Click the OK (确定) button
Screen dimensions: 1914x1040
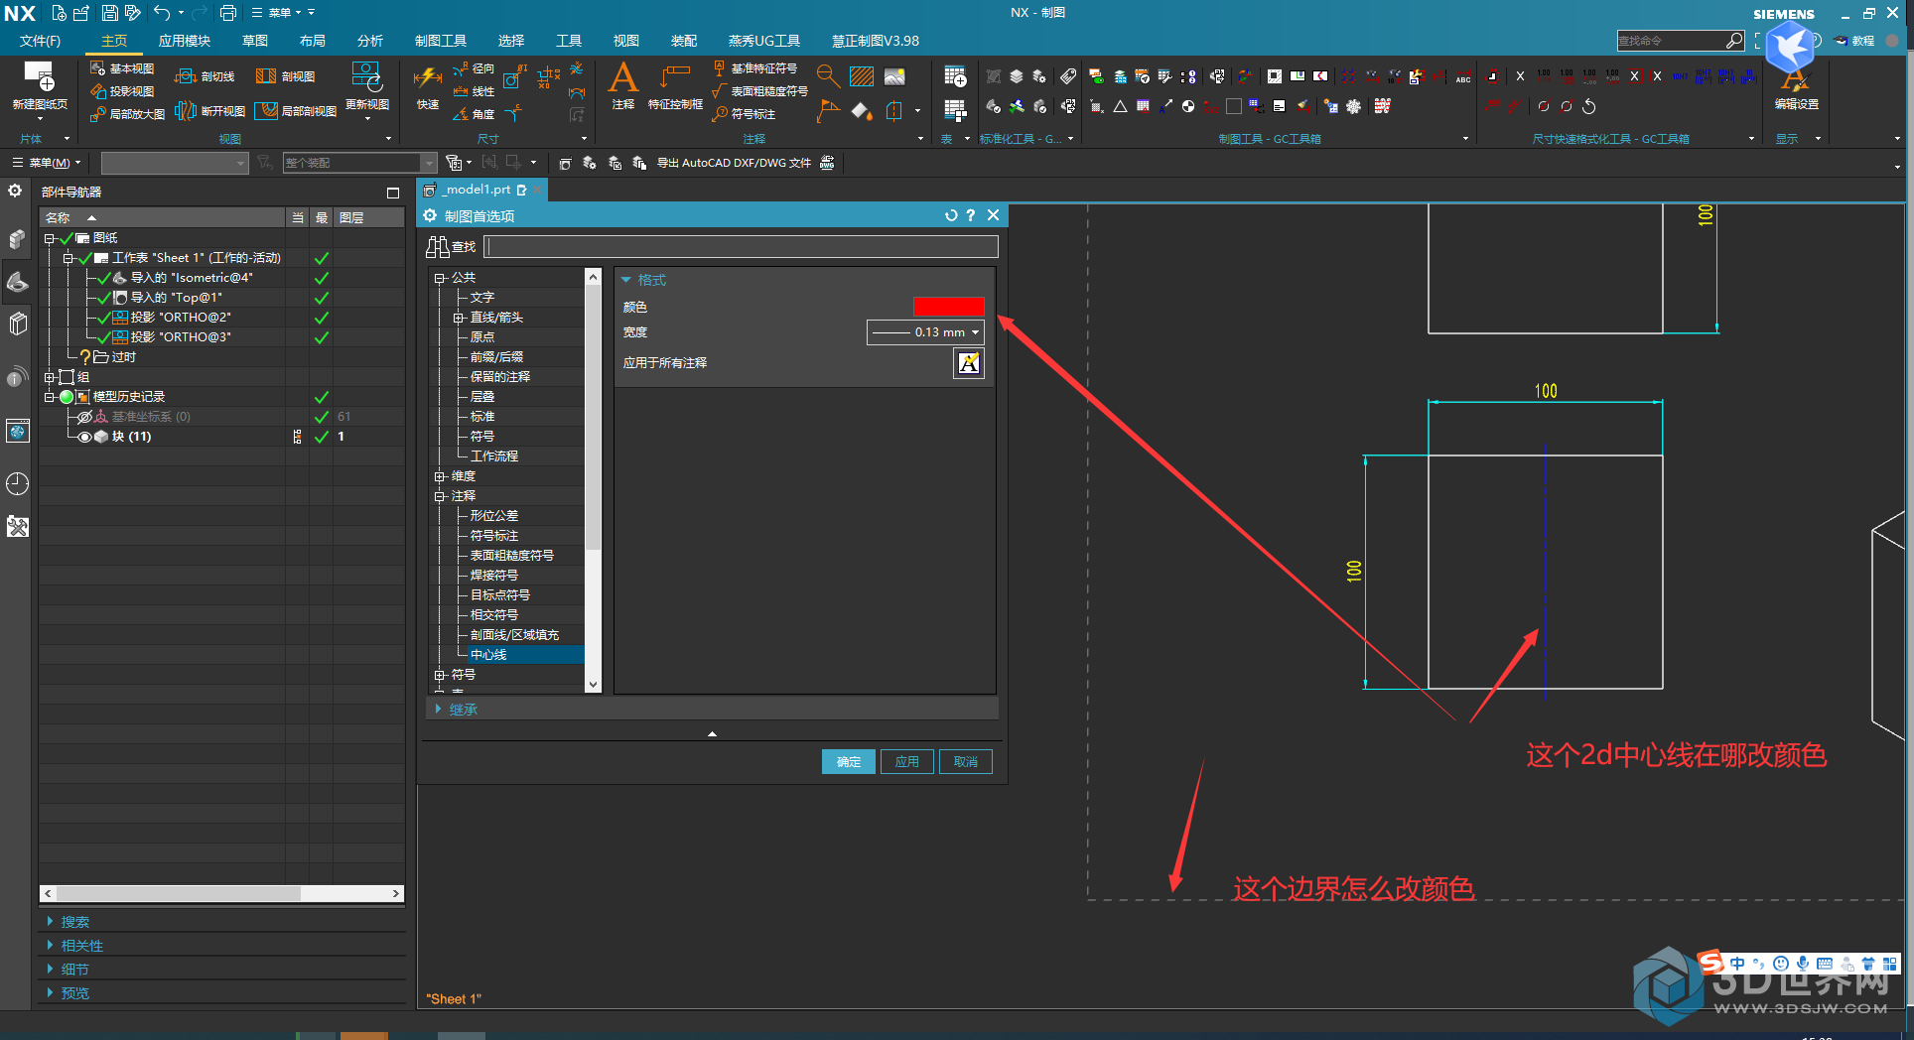tap(849, 762)
